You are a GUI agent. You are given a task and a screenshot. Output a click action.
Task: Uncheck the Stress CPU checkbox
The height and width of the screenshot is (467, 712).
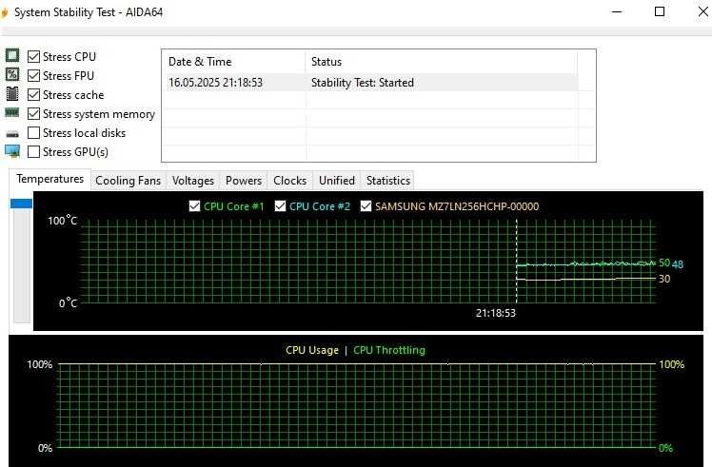(x=33, y=57)
